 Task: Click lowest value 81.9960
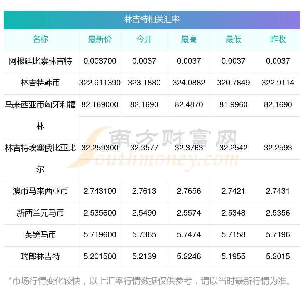click(234, 105)
